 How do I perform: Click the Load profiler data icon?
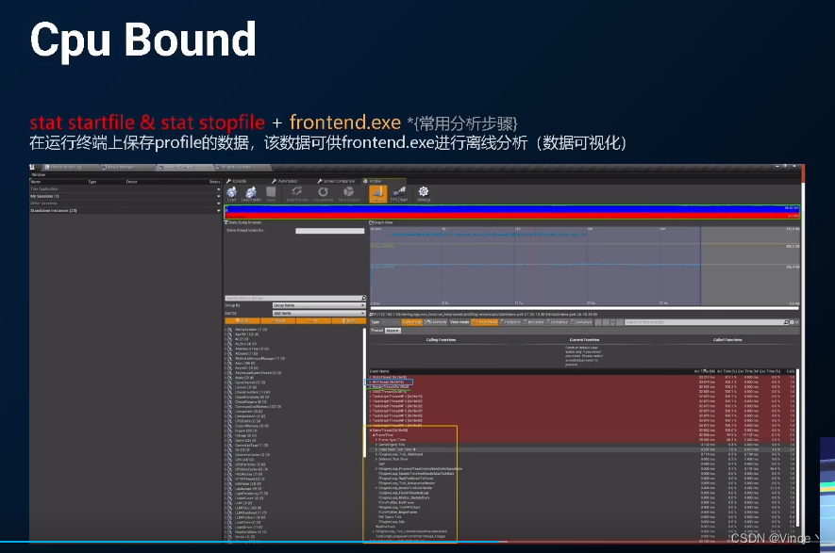tap(231, 193)
